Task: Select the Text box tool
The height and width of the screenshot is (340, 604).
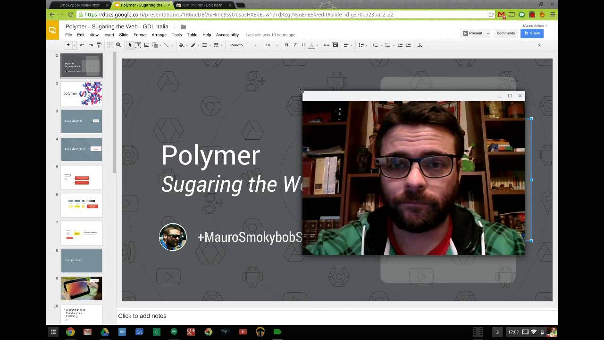Action: coord(138,45)
